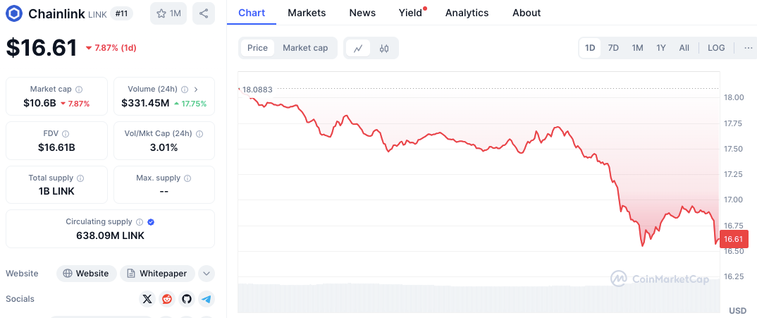Switch to the Markets tab
The height and width of the screenshot is (318, 757).
click(307, 13)
